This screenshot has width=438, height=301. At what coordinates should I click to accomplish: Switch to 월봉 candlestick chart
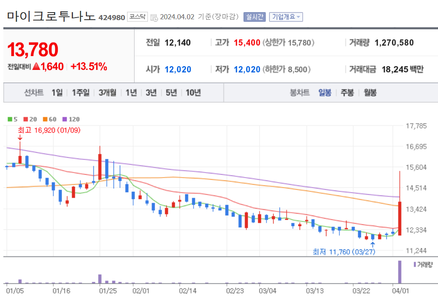pyautogui.click(x=370, y=93)
